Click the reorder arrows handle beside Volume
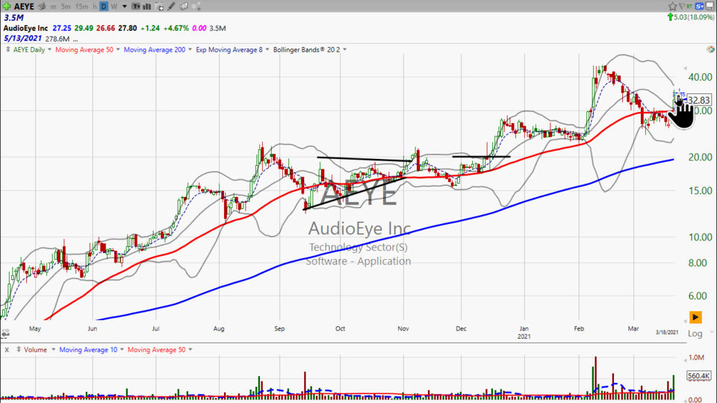This screenshot has height=403, width=717. pos(18,349)
